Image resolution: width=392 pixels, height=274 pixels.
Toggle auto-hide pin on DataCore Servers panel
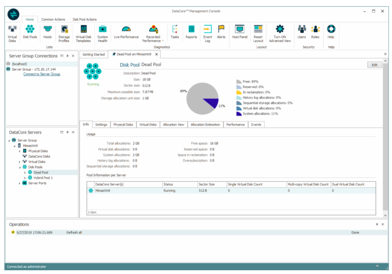click(x=67, y=132)
